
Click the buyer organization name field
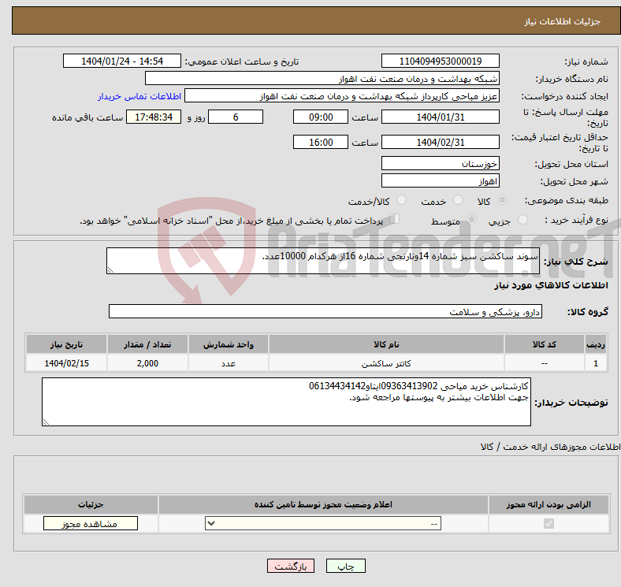tap(322, 79)
